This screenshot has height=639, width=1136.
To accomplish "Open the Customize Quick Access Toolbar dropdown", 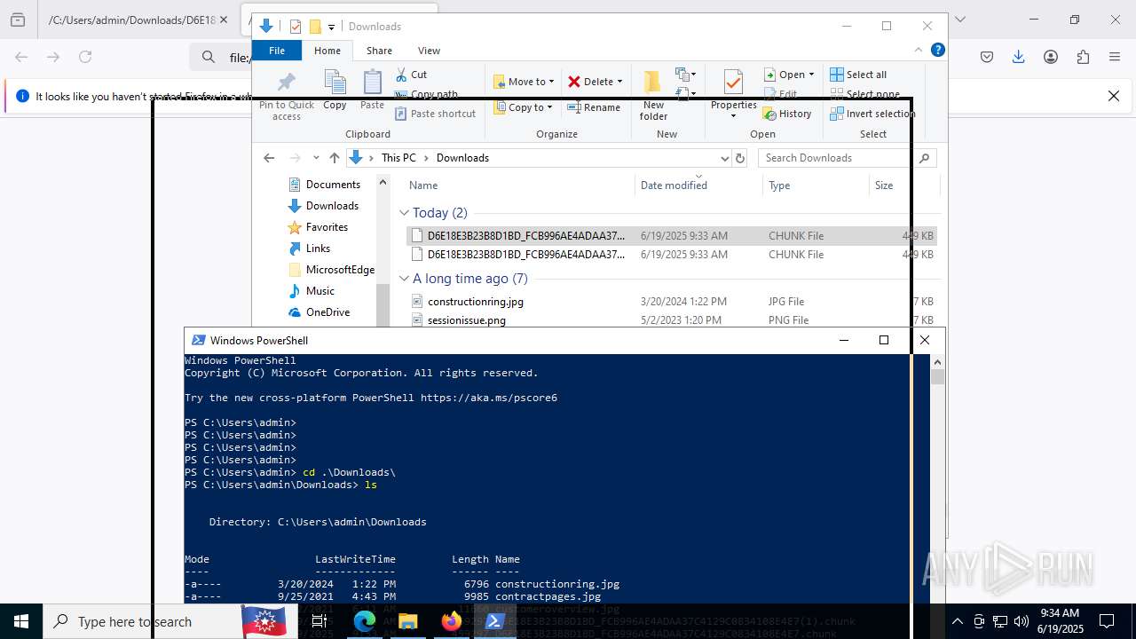I will (x=331, y=28).
